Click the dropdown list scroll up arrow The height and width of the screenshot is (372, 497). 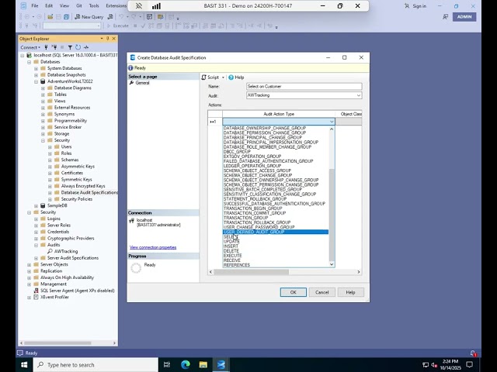tap(332, 129)
